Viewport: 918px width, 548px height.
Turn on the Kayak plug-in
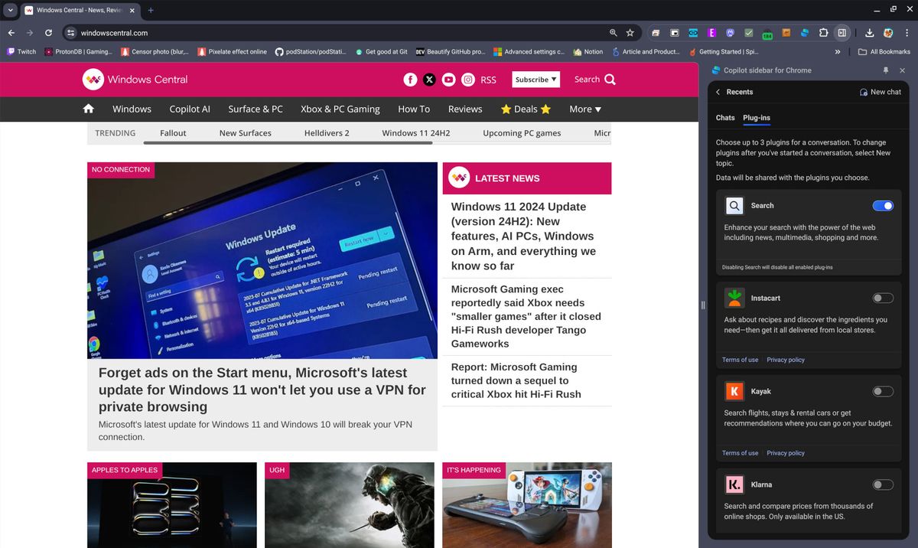tap(882, 391)
